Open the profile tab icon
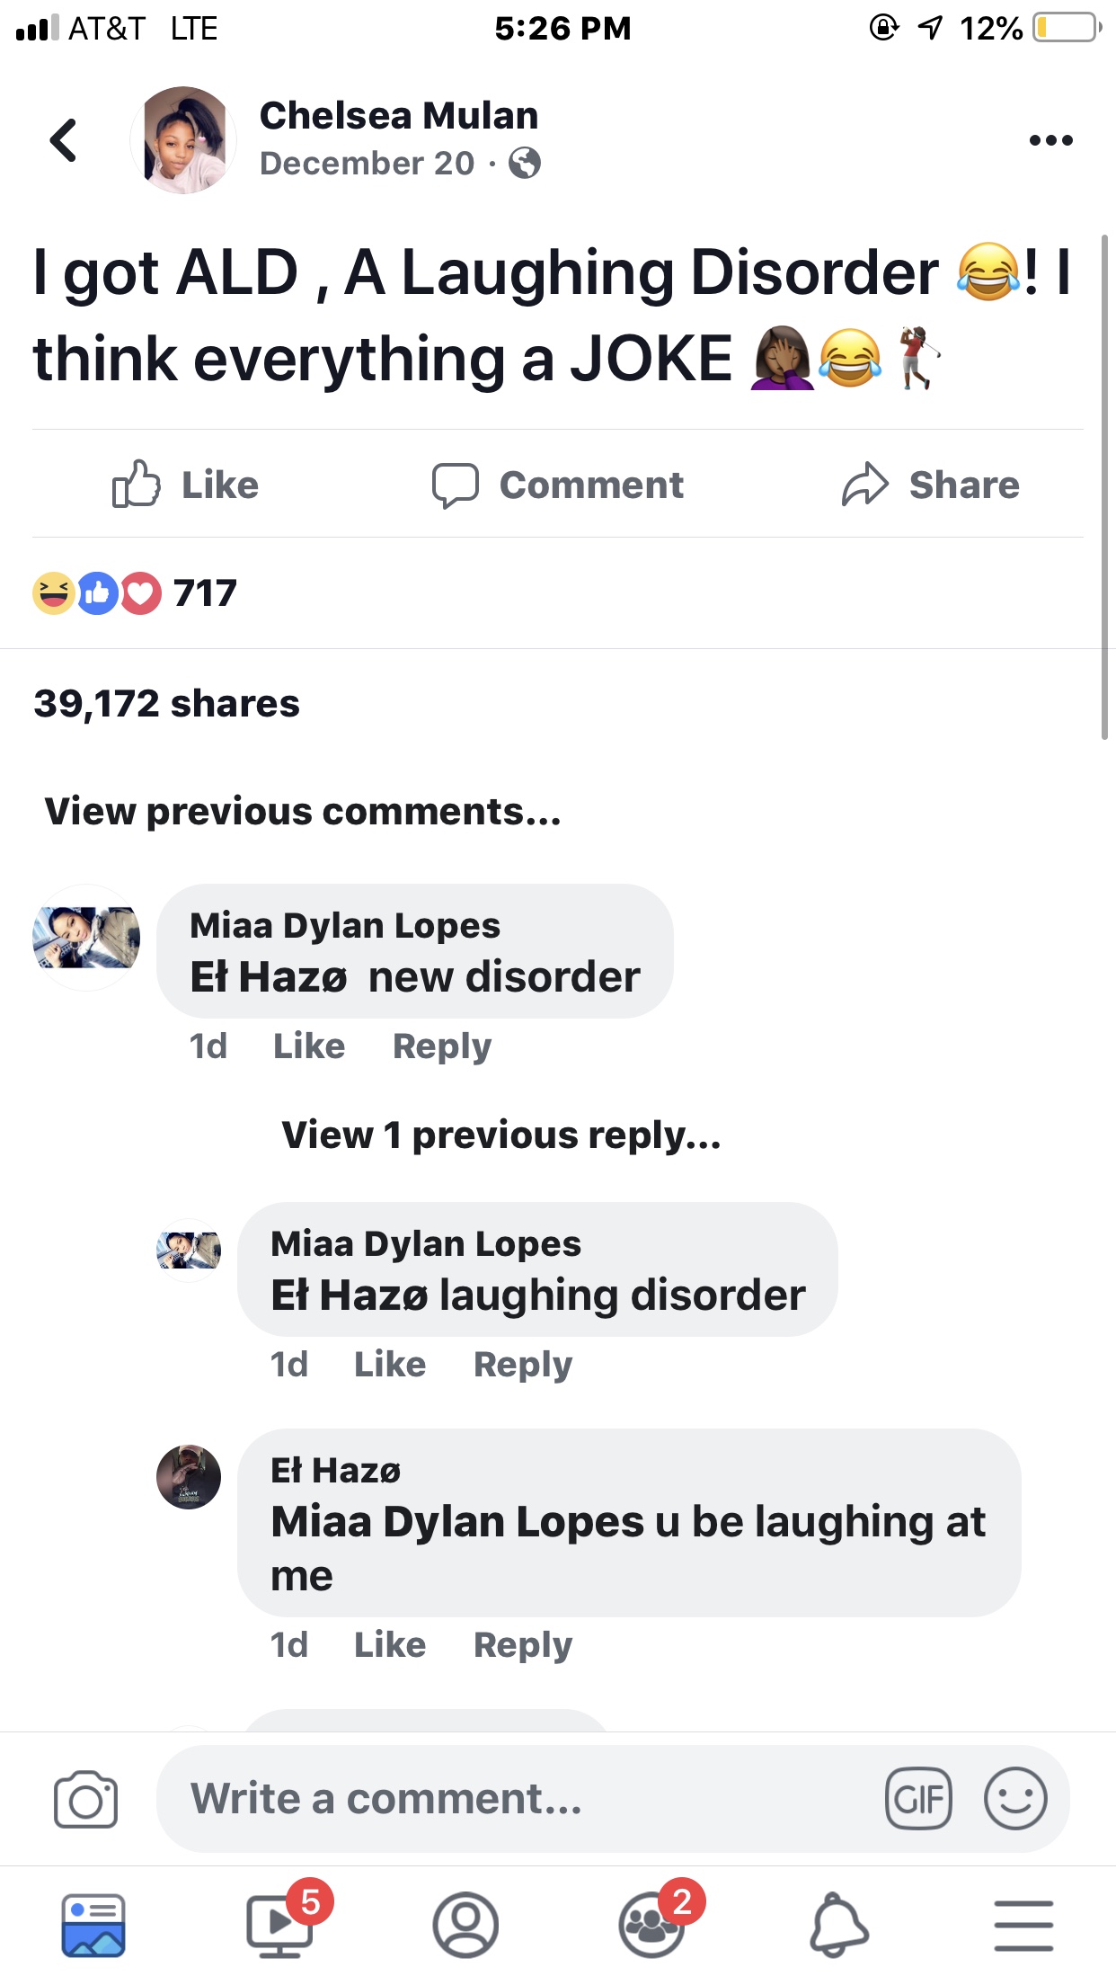Image resolution: width=1116 pixels, height=1985 pixels. (465, 1926)
